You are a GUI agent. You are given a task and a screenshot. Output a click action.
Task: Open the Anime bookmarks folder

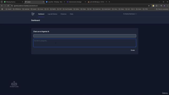pos(139,9)
